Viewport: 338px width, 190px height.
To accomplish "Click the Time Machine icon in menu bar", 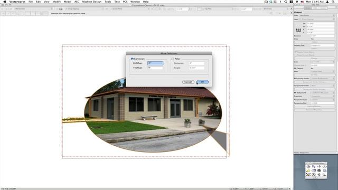I will (x=286, y=2).
